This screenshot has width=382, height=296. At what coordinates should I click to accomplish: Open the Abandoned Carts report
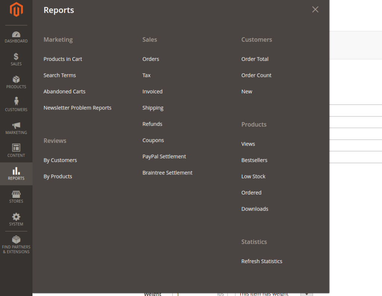[64, 91]
